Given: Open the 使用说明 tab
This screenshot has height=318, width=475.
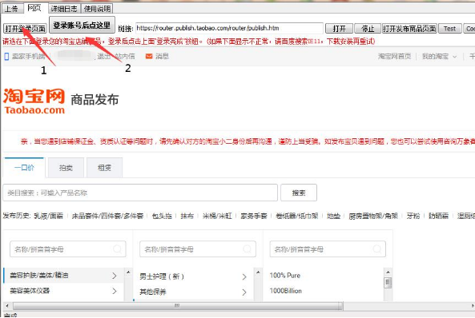Looking at the screenshot, I should click(97, 9).
